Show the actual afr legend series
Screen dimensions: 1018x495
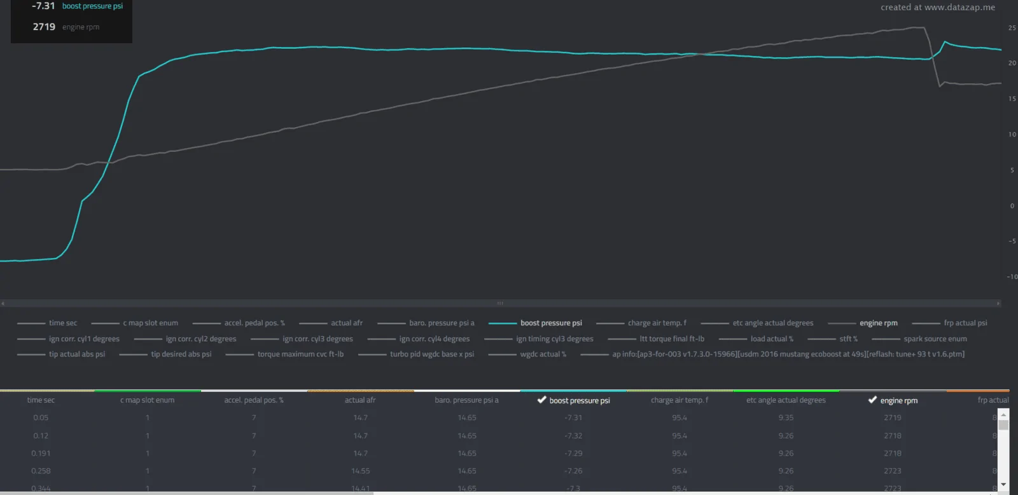pyautogui.click(x=331, y=323)
